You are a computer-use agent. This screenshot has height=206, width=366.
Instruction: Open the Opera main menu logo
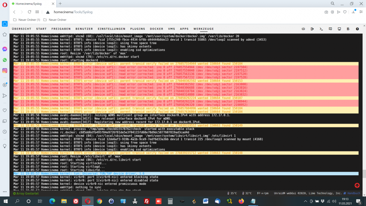[x=5, y=5]
